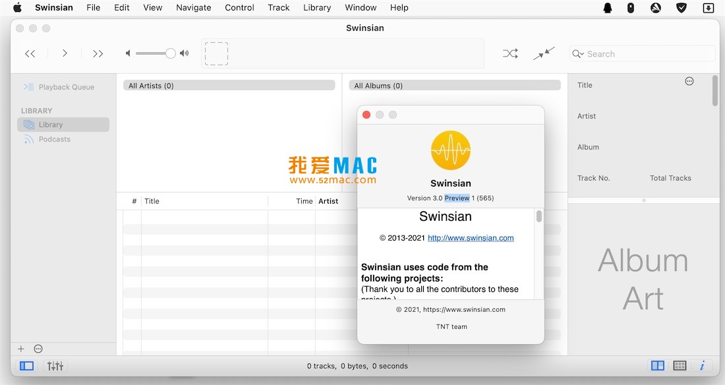The image size is (725, 385).
Task: Focus the Search field
Action: pos(643,53)
